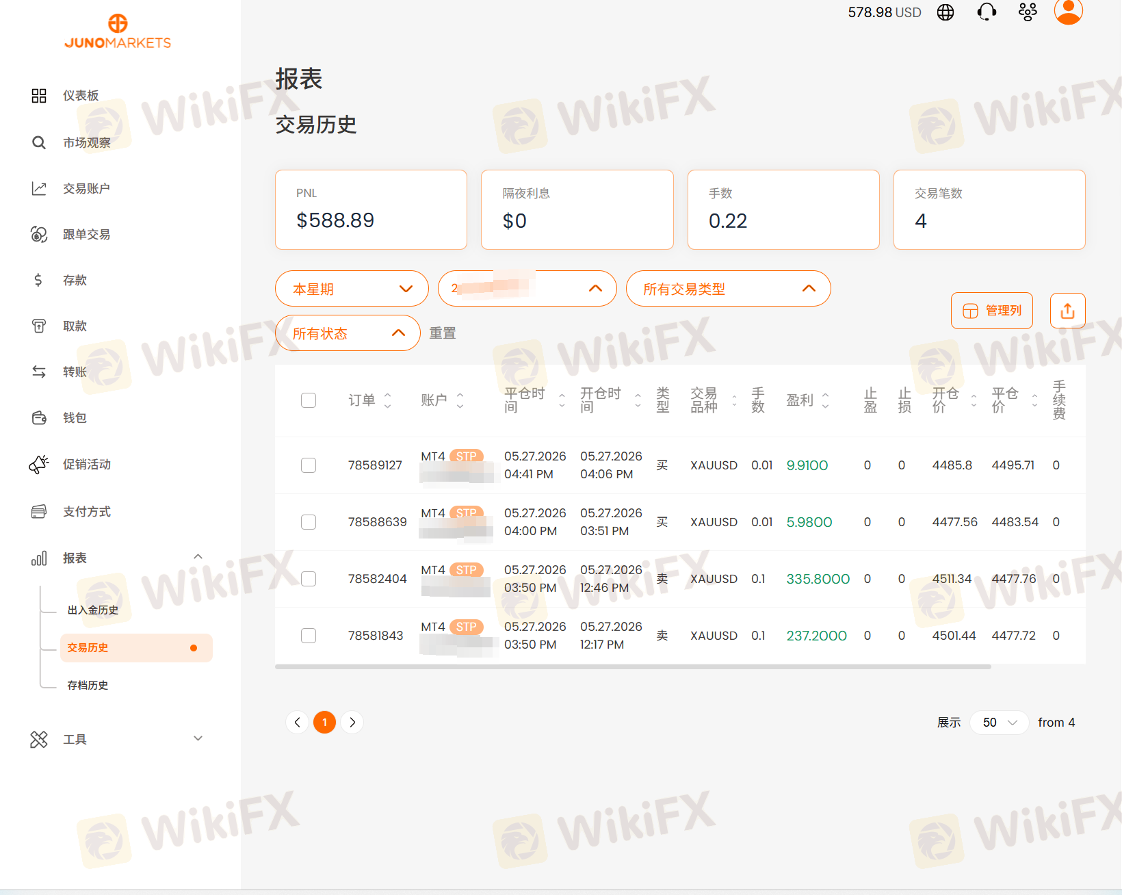Click the 市场观察 search icon
Image resolution: width=1122 pixels, height=895 pixels.
click(39, 142)
